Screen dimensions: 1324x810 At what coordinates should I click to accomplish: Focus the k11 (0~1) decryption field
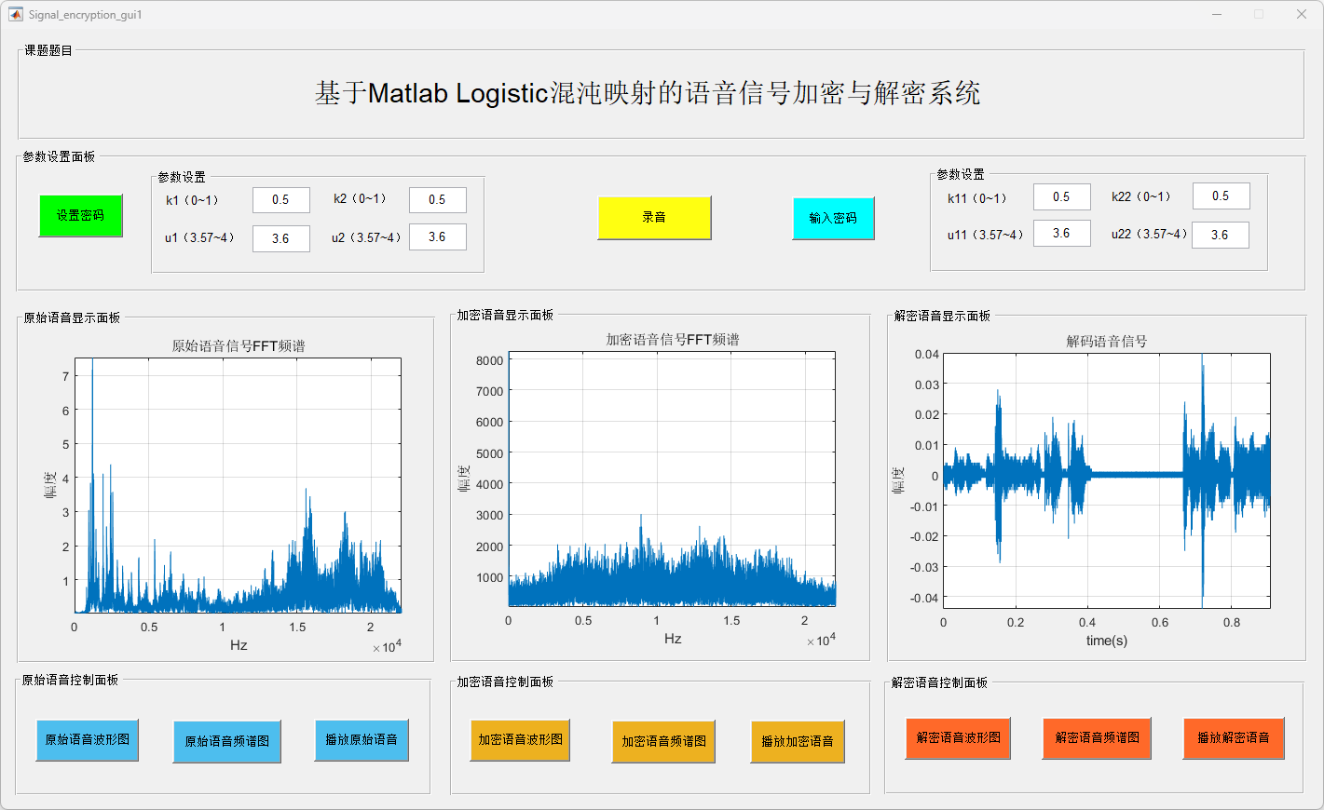click(x=1061, y=197)
